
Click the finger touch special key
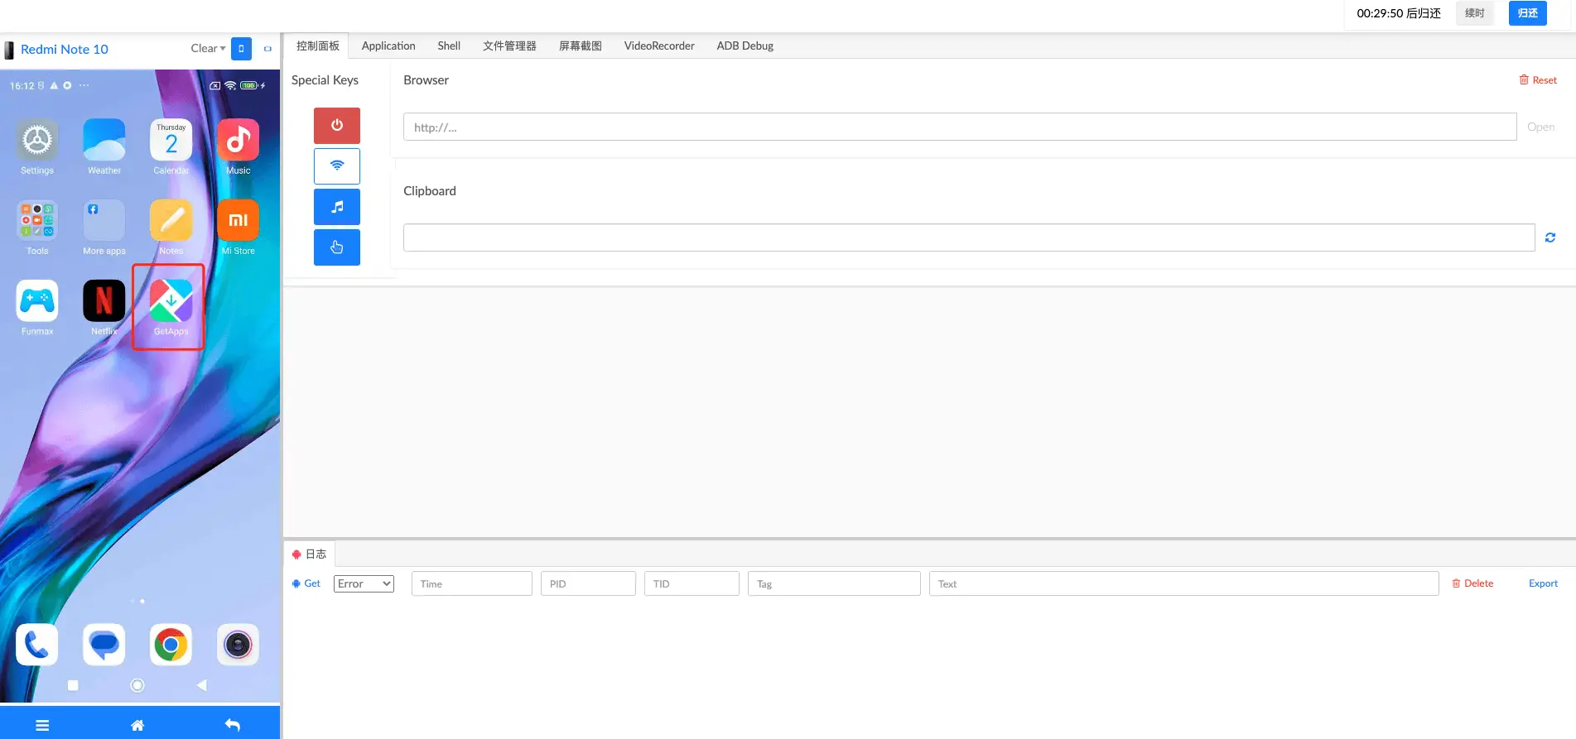tap(336, 247)
